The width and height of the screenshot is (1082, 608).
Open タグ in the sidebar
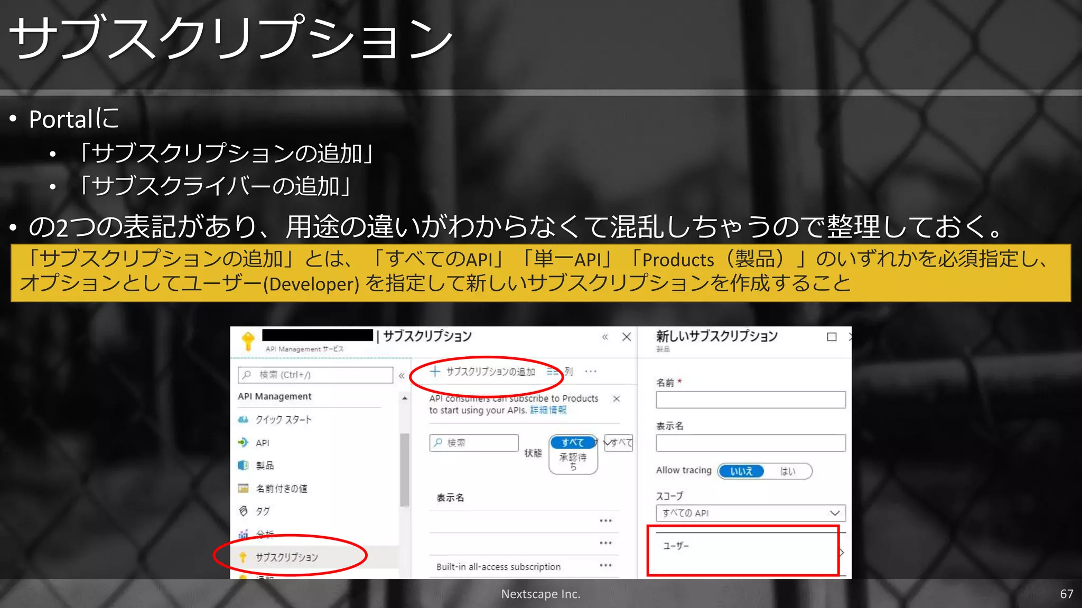pos(254,511)
